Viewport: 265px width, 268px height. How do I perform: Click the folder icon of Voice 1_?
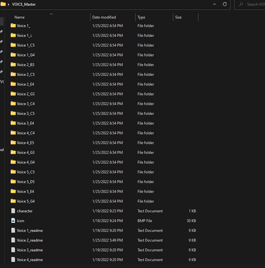13,25
